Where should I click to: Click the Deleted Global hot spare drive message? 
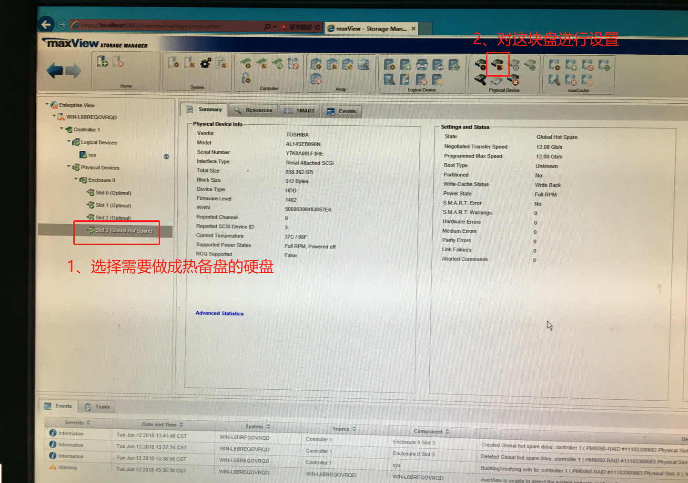pyautogui.click(x=584, y=459)
